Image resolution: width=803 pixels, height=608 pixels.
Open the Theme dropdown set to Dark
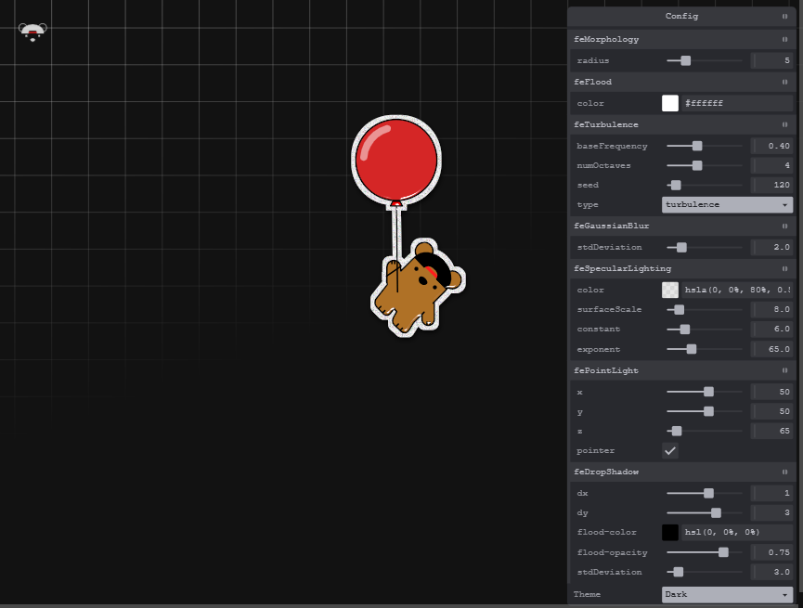tap(727, 595)
